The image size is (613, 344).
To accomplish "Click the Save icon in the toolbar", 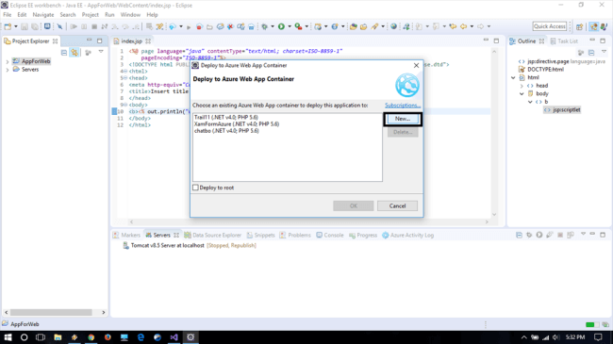I will [25, 26].
